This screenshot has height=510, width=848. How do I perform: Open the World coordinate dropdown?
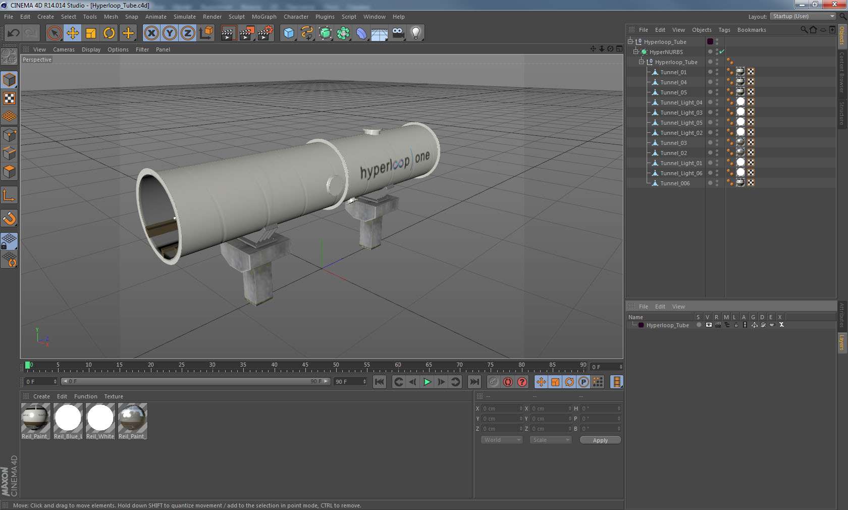tap(502, 440)
